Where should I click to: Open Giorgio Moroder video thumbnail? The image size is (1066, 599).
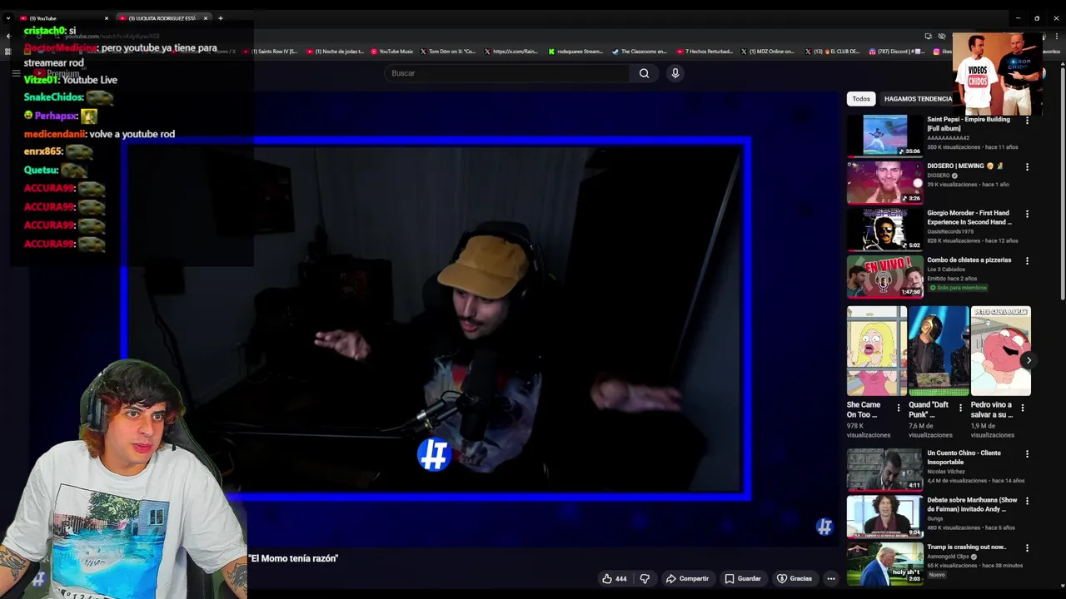tap(884, 229)
